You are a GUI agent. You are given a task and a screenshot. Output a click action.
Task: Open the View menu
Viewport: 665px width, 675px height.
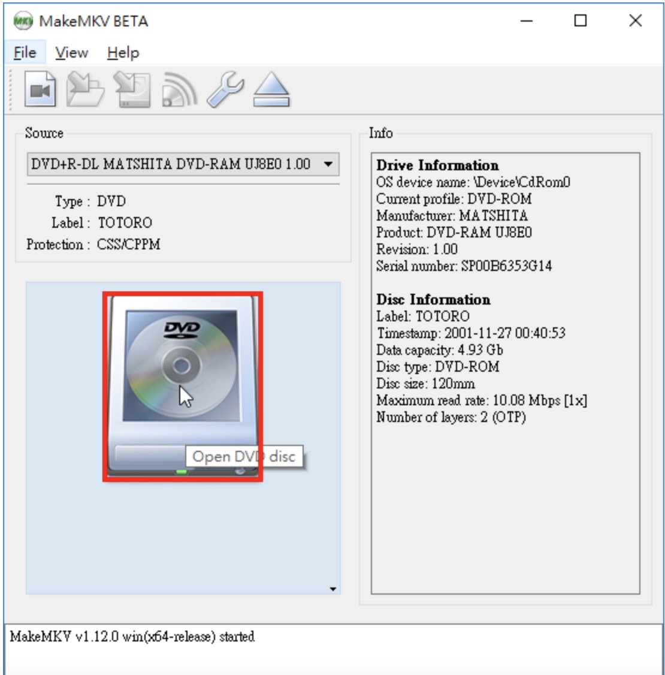(71, 53)
